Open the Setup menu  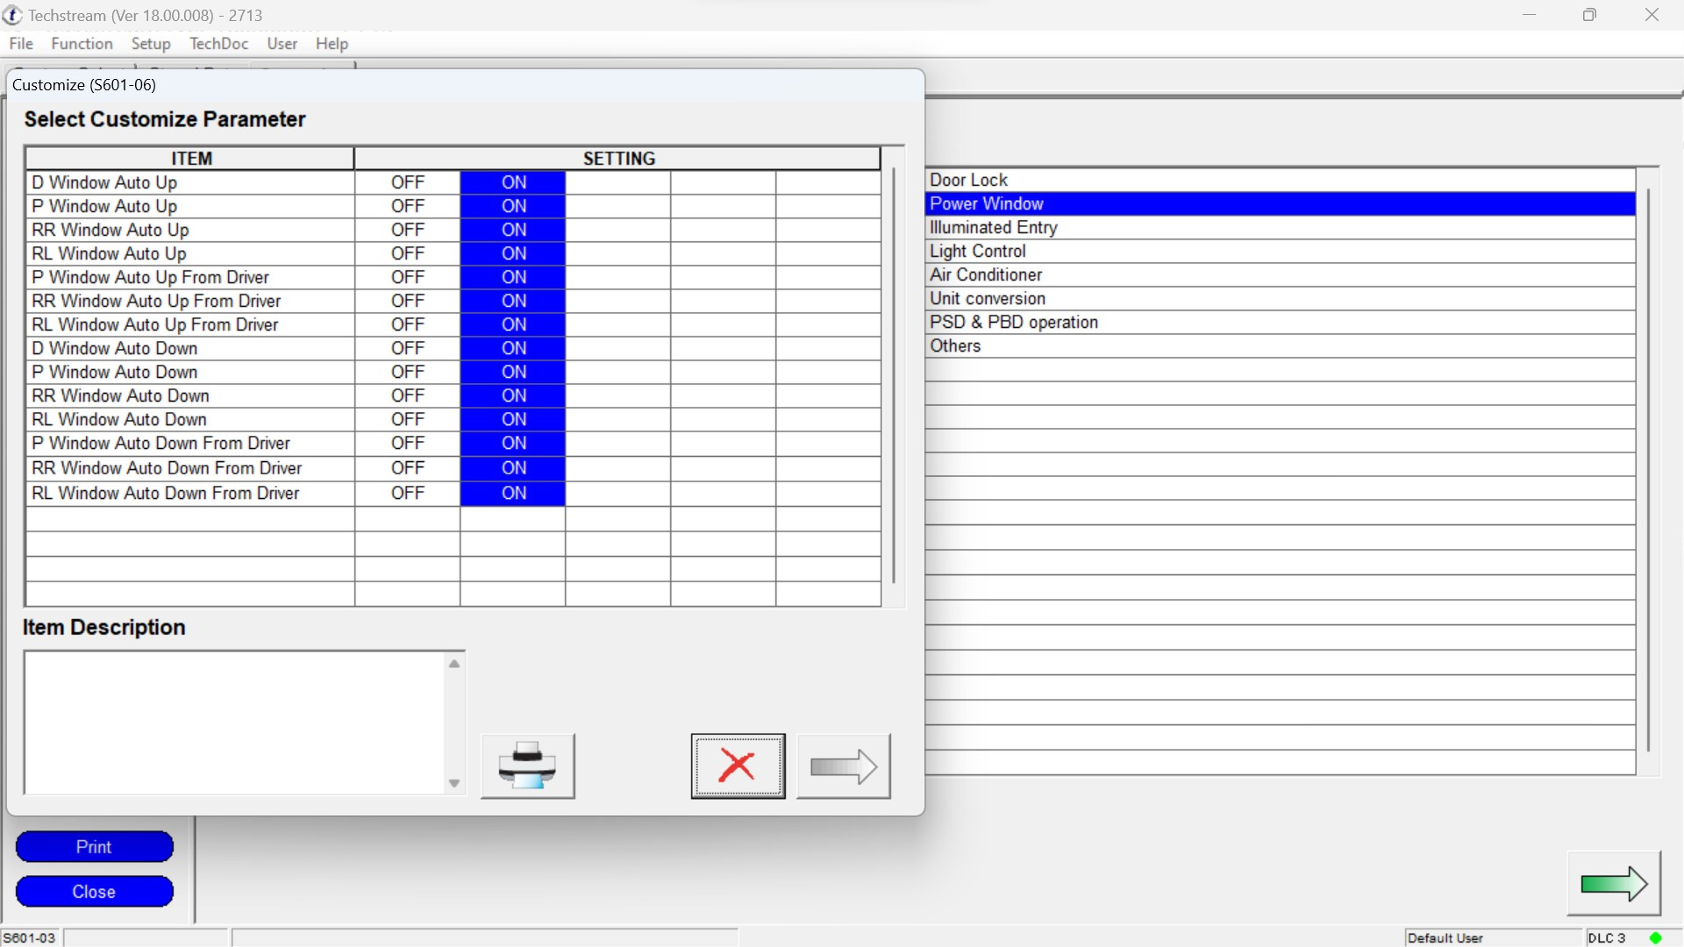(x=150, y=44)
